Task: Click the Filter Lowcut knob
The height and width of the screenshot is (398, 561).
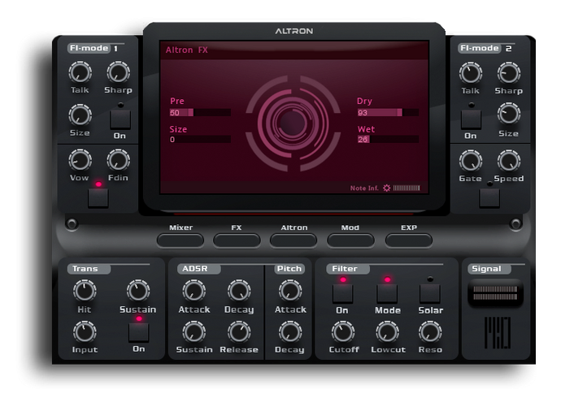Action: (x=388, y=332)
